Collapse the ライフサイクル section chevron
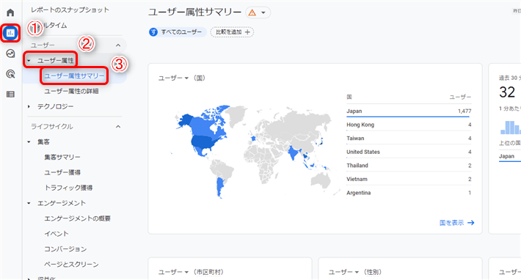 pyautogui.click(x=118, y=126)
